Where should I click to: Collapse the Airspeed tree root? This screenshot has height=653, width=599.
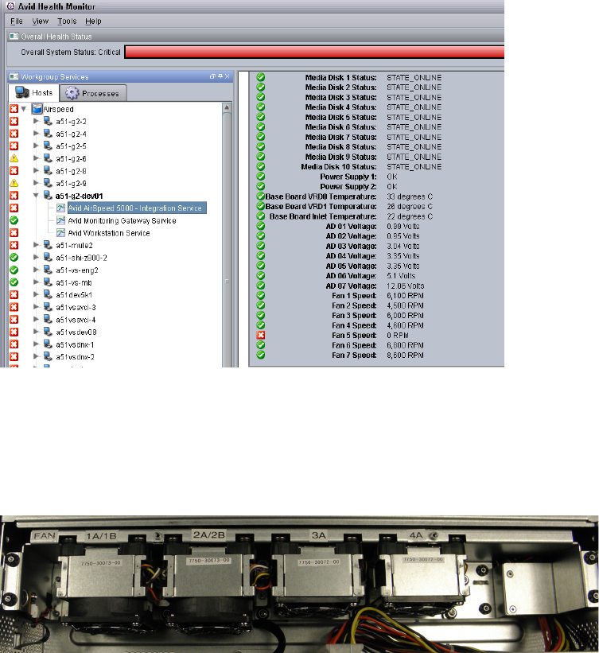pos(24,109)
